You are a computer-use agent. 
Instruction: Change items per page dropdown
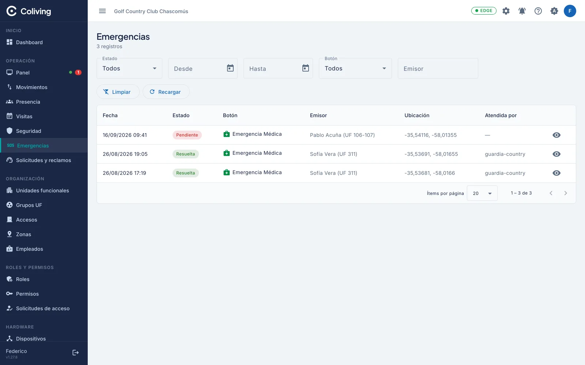pos(482,193)
